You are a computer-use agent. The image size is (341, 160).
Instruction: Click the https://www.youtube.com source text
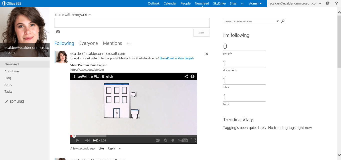tap(87, 70)
